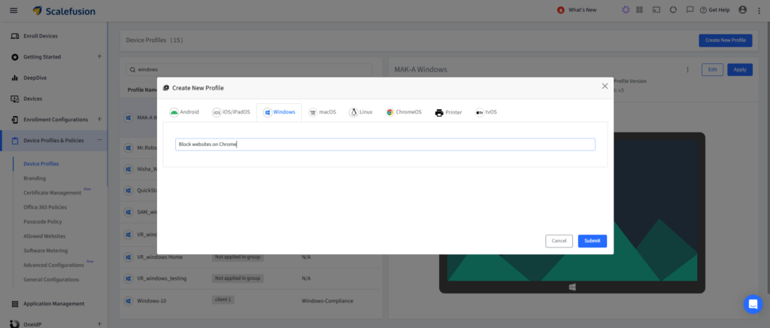Click the client 1 group tag
This screenshot has height=328, width=770.
tap(223, 299)
